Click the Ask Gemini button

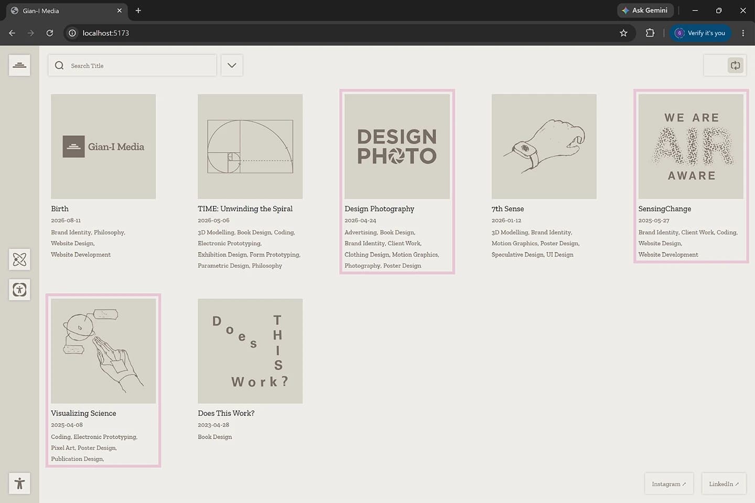[645, 10]
